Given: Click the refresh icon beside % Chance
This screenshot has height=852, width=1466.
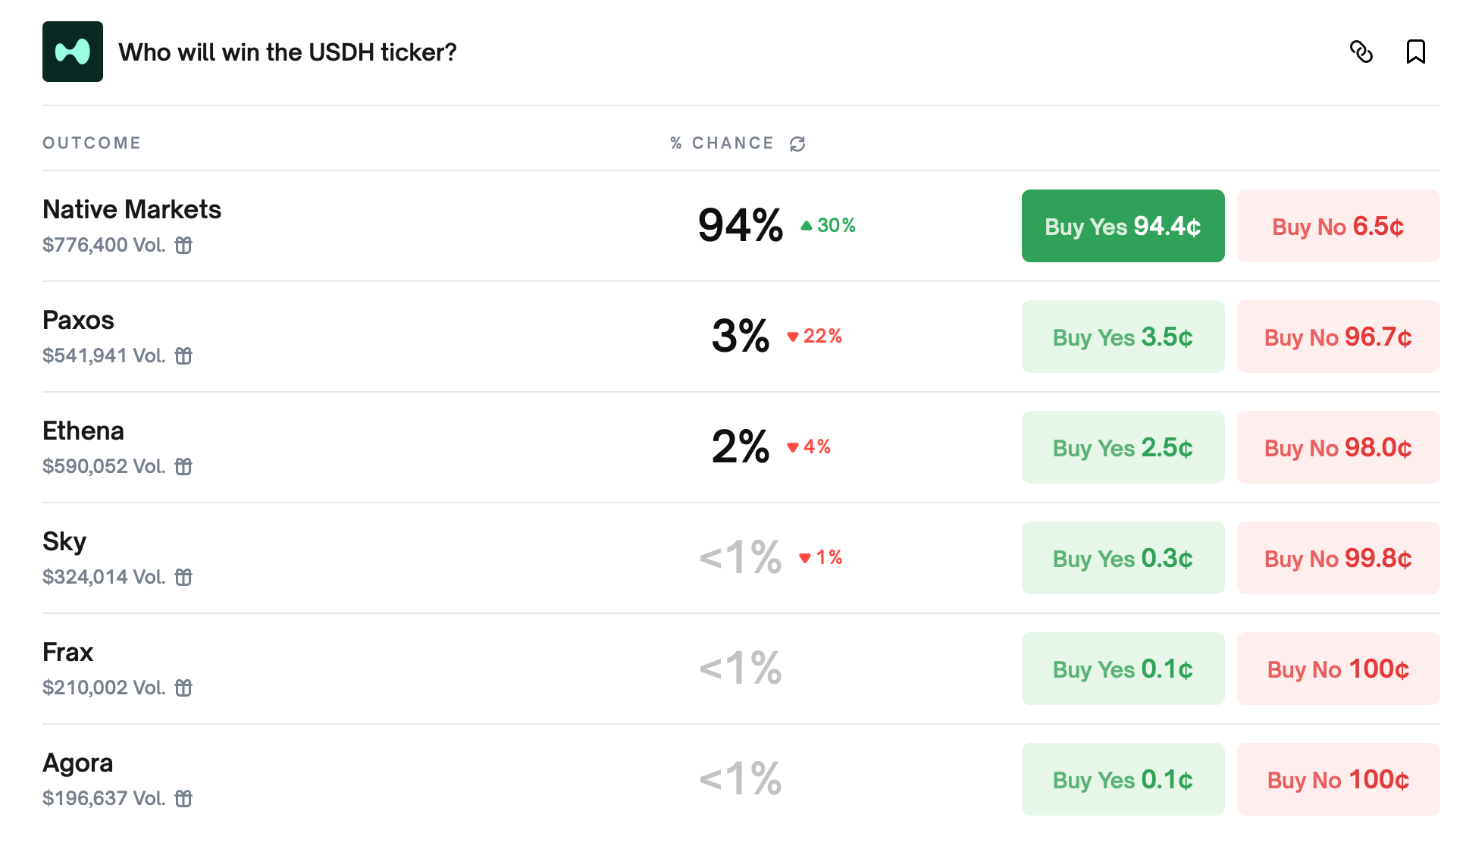Looking at the screenshot, I should 797,144.
